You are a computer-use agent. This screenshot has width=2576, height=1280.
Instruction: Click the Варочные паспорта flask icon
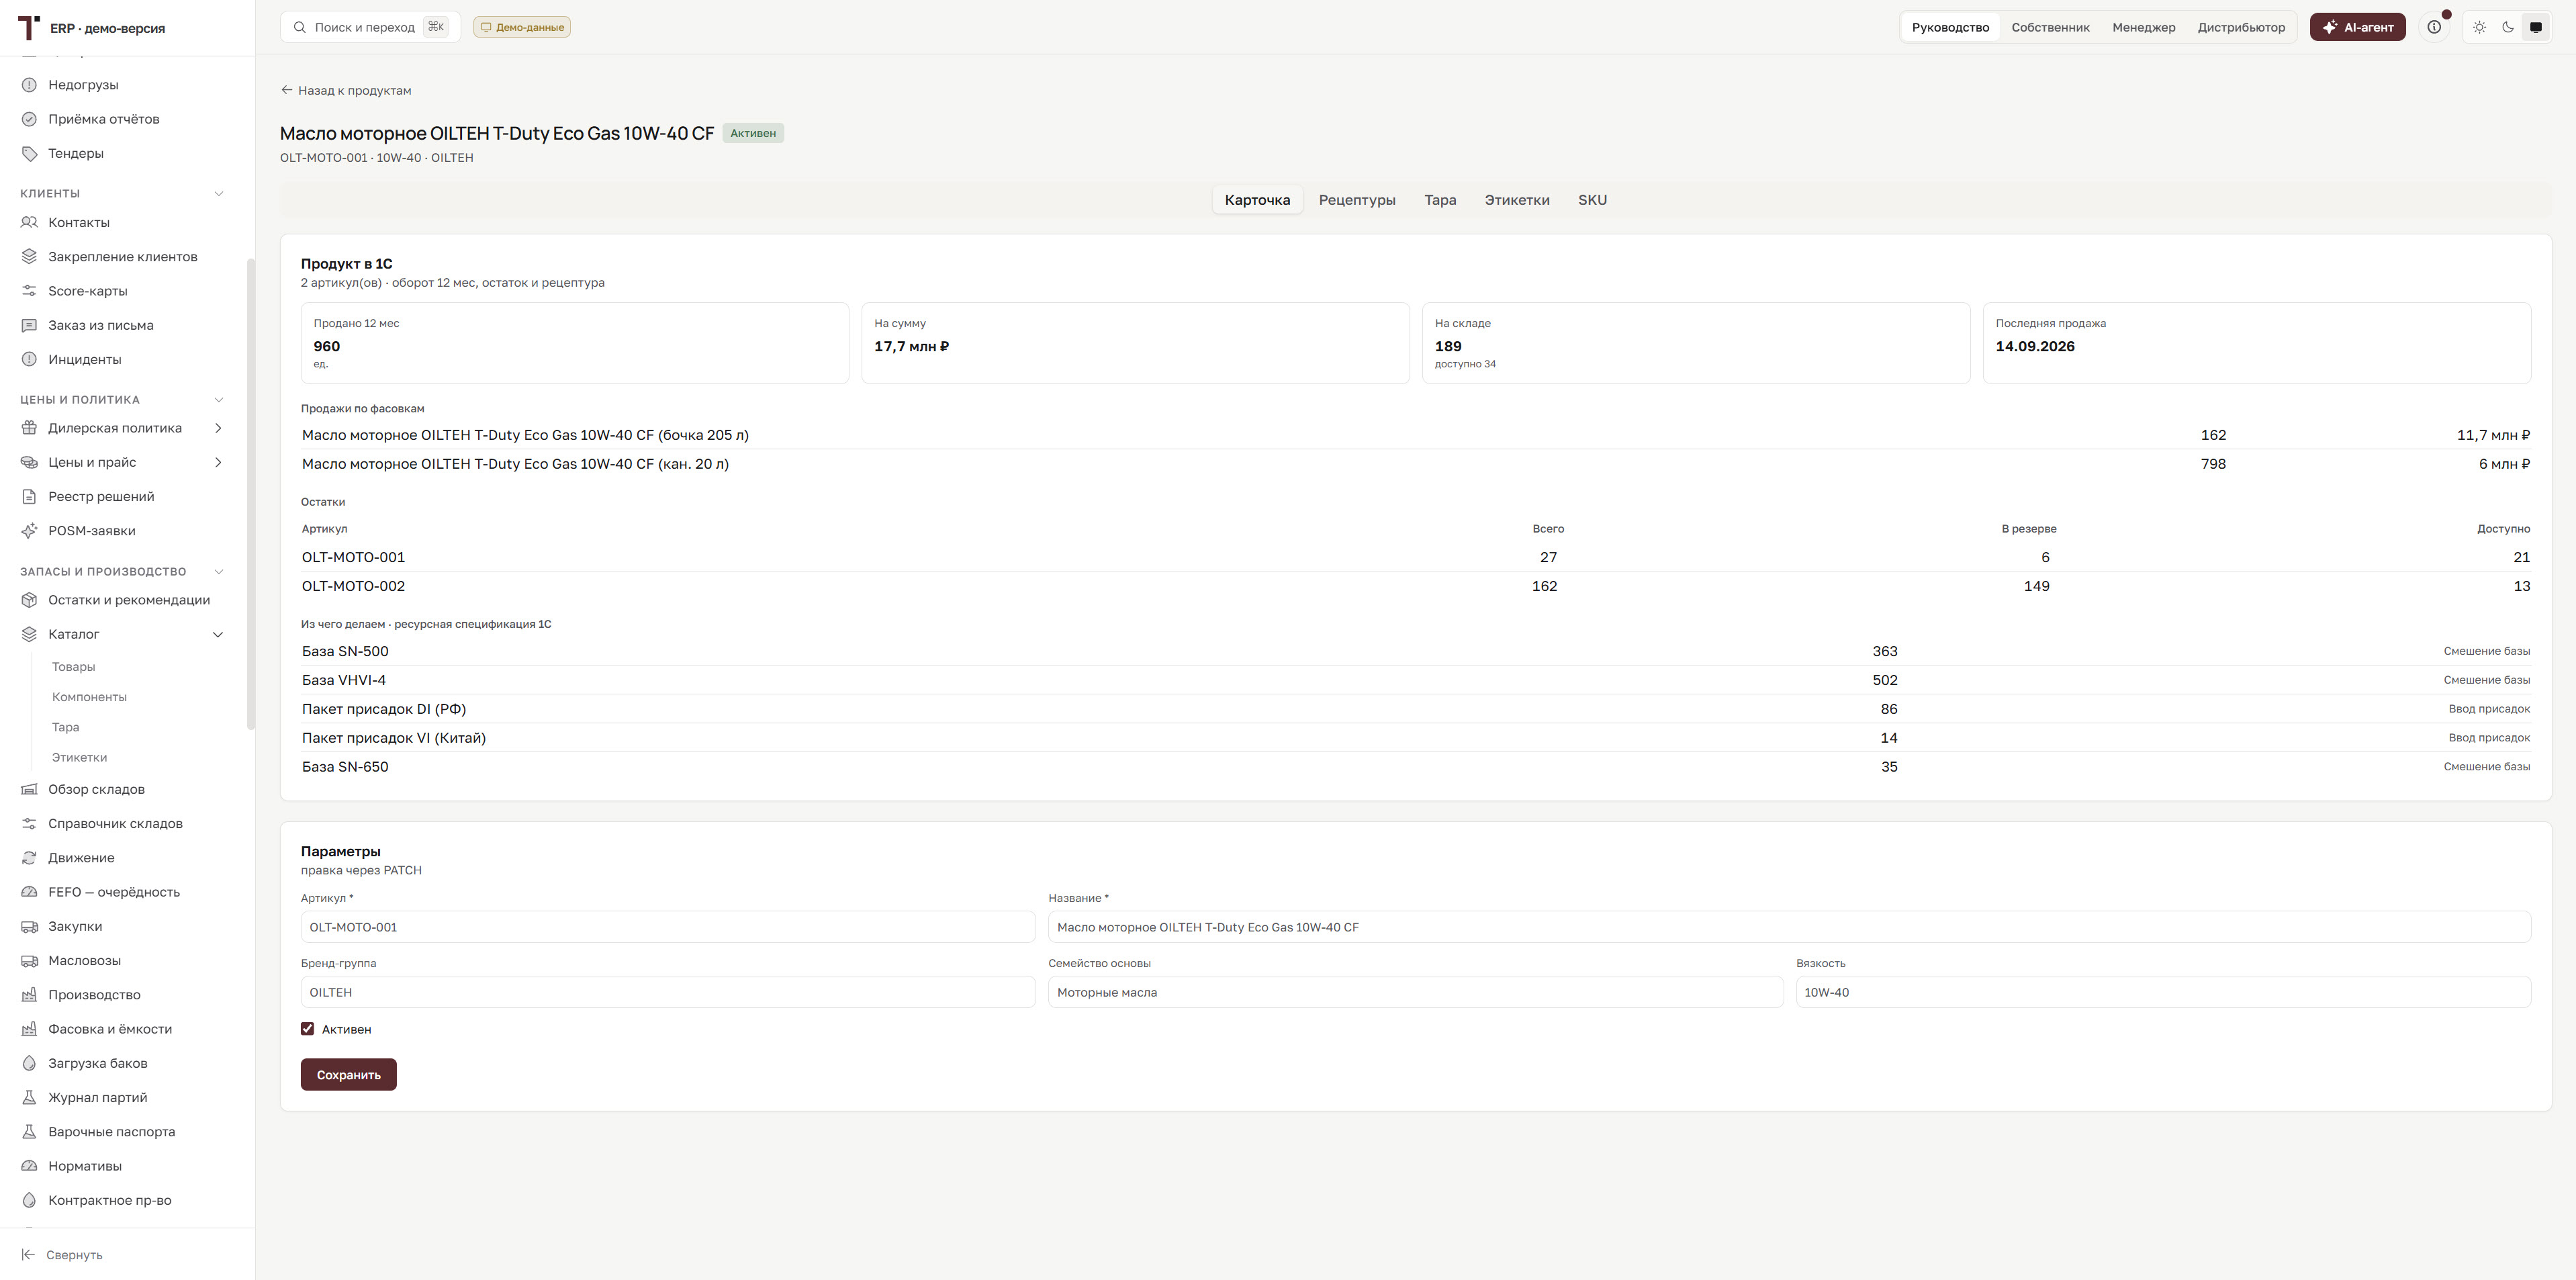29,1132
